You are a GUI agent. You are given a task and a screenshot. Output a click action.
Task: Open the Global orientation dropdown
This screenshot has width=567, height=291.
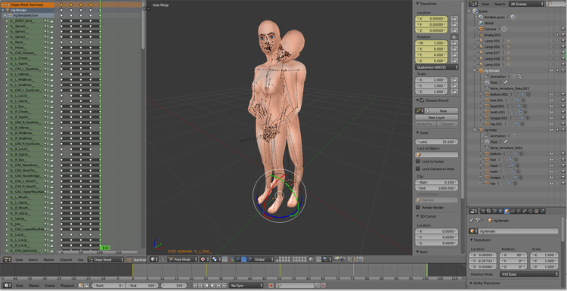click(264, 259)
